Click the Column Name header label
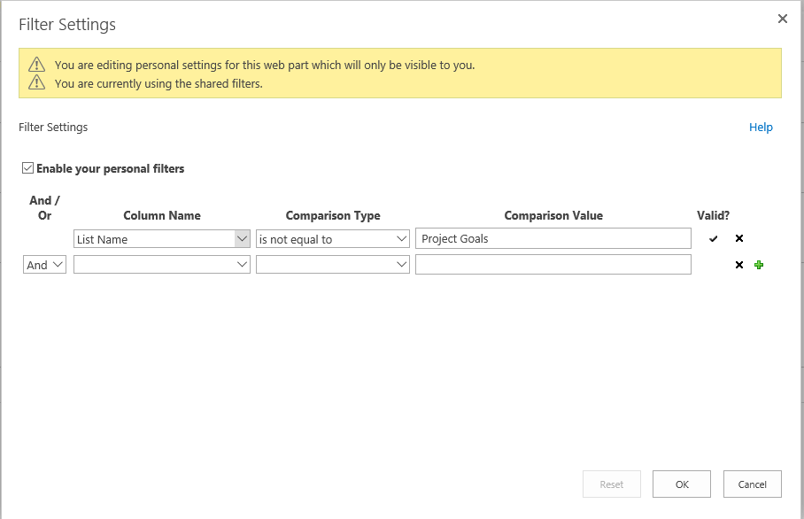 (161, 215)
